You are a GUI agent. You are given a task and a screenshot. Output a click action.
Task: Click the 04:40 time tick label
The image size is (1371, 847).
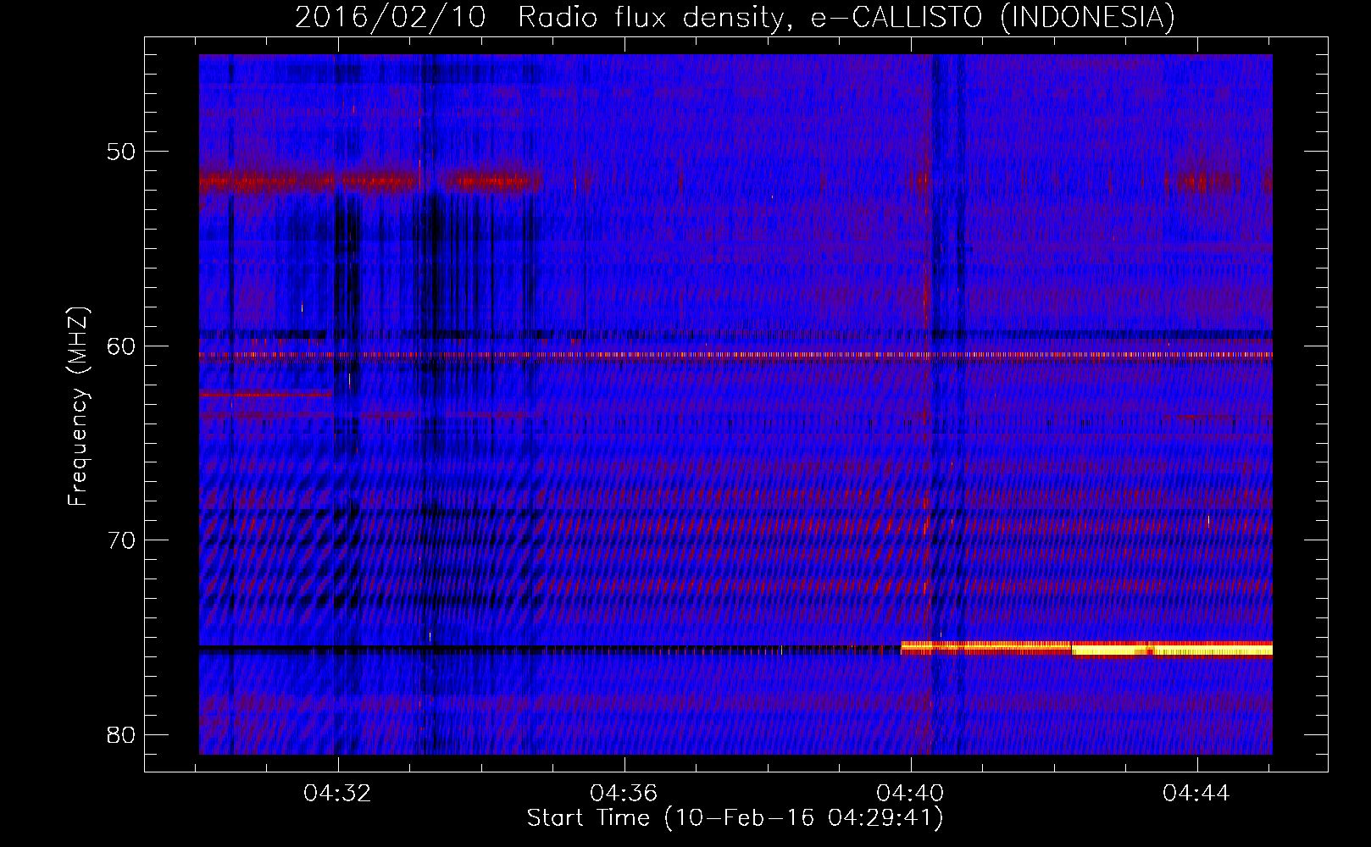[910, 794]
